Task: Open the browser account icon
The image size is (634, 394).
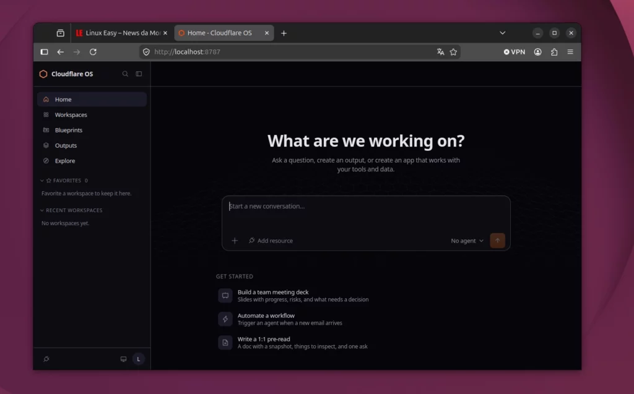Action: pos(537,52)
